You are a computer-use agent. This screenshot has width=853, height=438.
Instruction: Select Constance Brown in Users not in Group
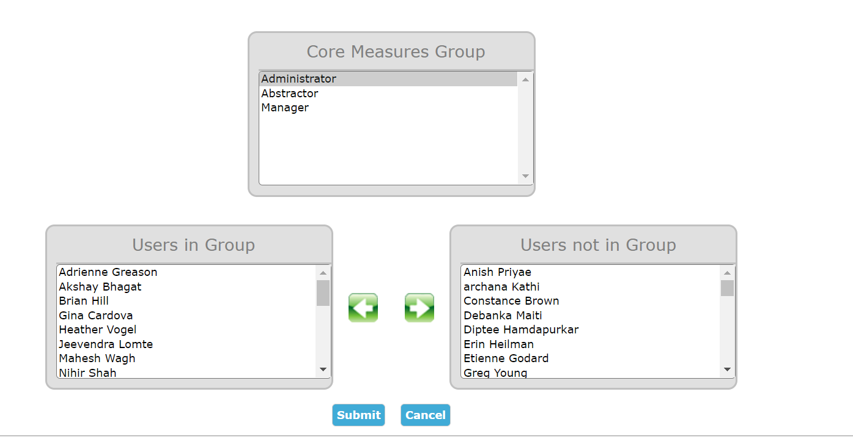591,301
